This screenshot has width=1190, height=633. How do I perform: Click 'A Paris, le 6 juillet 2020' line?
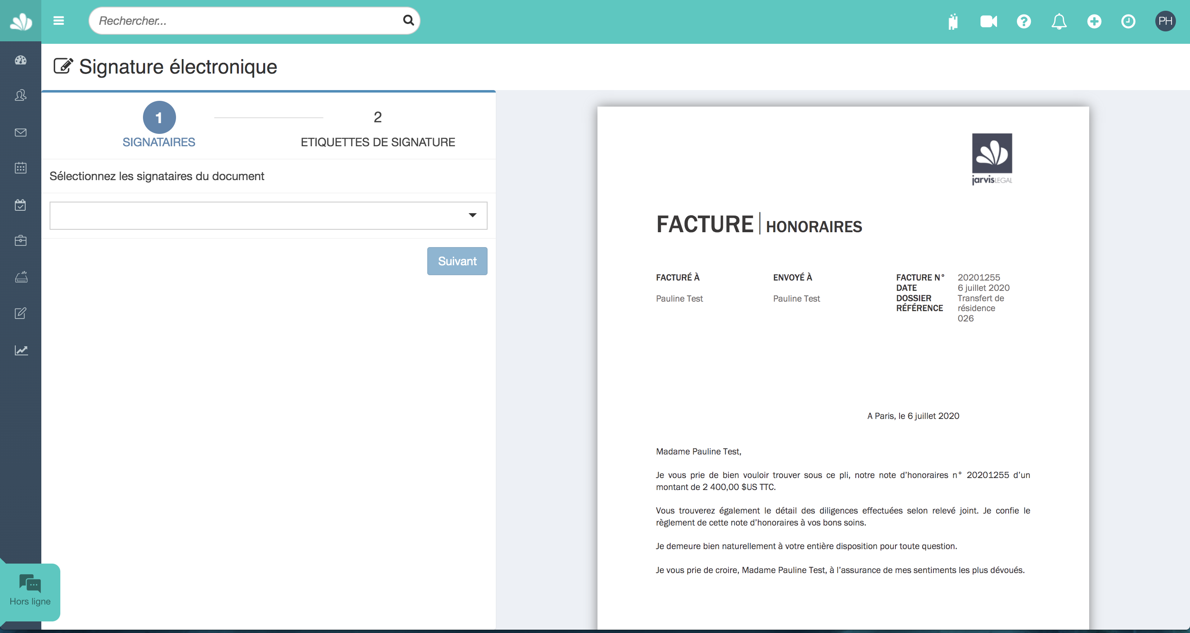tap(913, 416)
